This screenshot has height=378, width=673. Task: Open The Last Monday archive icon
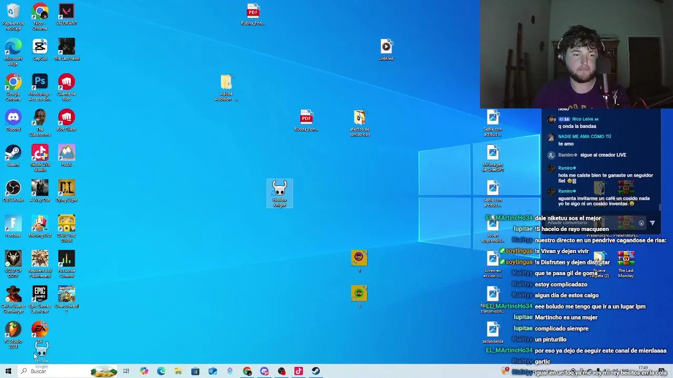point(626,264)
